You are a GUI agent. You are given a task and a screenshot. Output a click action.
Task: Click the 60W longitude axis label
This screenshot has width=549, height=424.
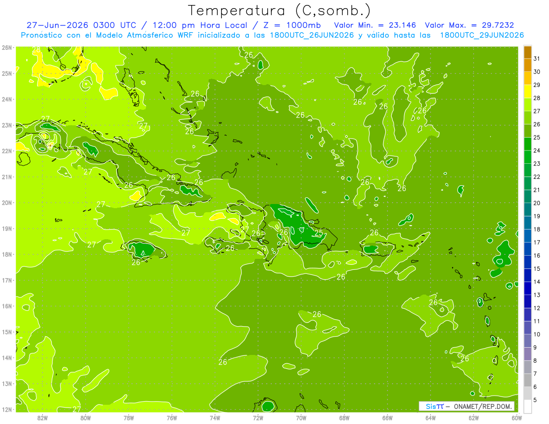tap(517, 418)
